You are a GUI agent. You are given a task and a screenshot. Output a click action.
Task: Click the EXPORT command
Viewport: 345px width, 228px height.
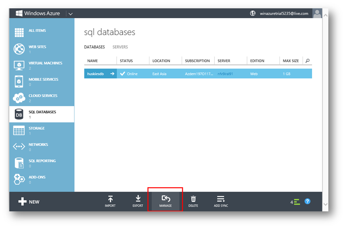click(x=138, y=201)
